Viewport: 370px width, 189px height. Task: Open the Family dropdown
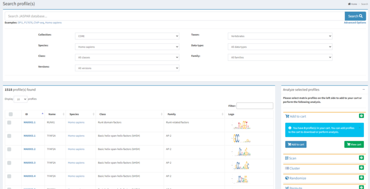[280, 57]
